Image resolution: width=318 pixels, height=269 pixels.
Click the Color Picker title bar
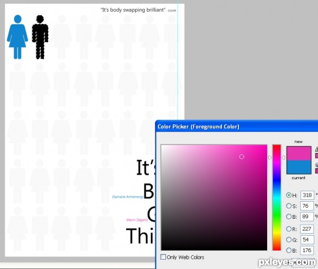tap(237, 127)
